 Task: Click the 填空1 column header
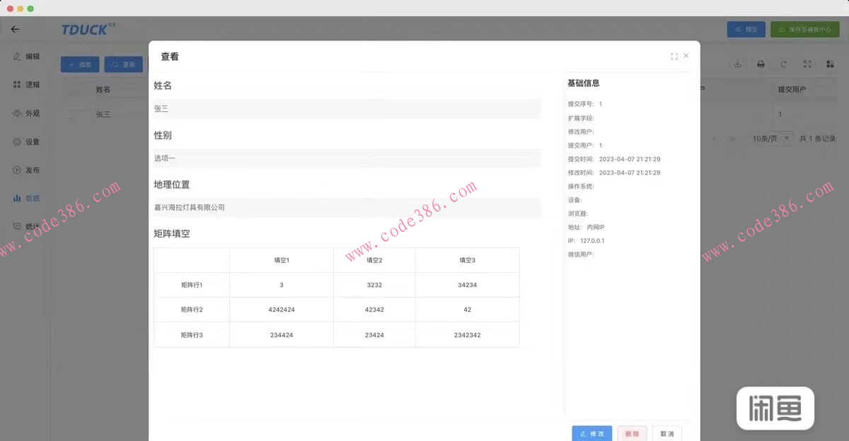pos(282,260)
